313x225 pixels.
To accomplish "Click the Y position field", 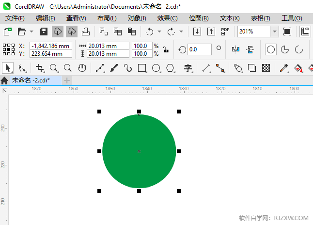I will click(51, 54).
